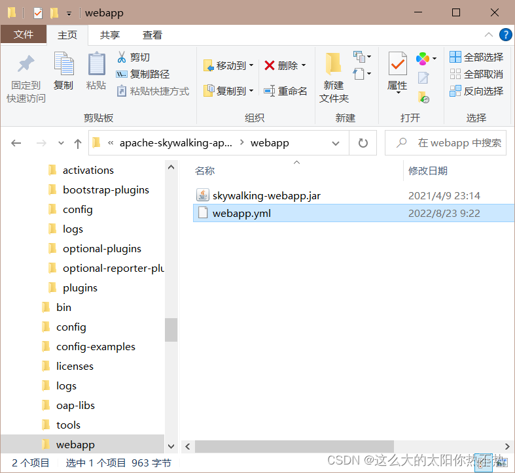Click the thumbnail view toggle in status bar
The height and width of the screenshot is (473, 515).
point(501,463)
